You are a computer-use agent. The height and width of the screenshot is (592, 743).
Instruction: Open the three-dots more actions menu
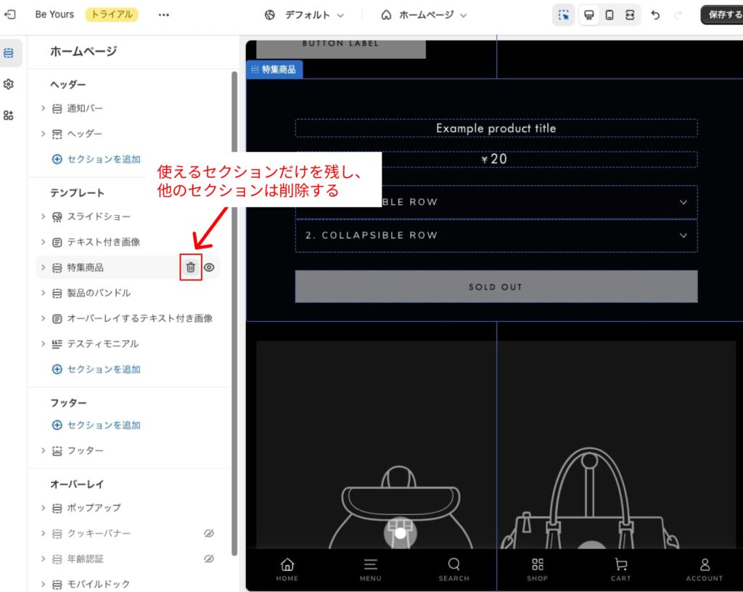point(164,15)
